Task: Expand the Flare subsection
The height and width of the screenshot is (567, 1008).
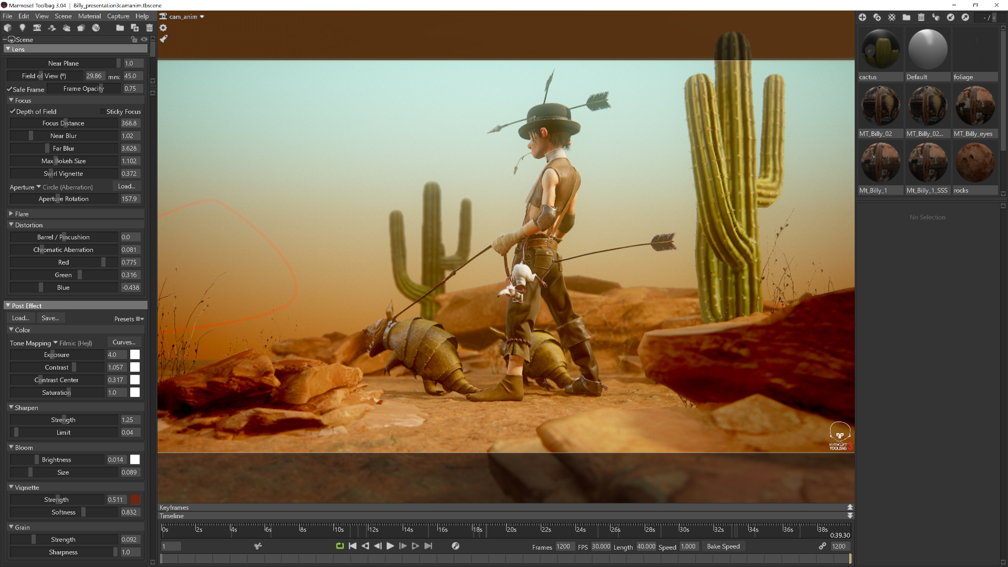Action: (x=11, y=214)
